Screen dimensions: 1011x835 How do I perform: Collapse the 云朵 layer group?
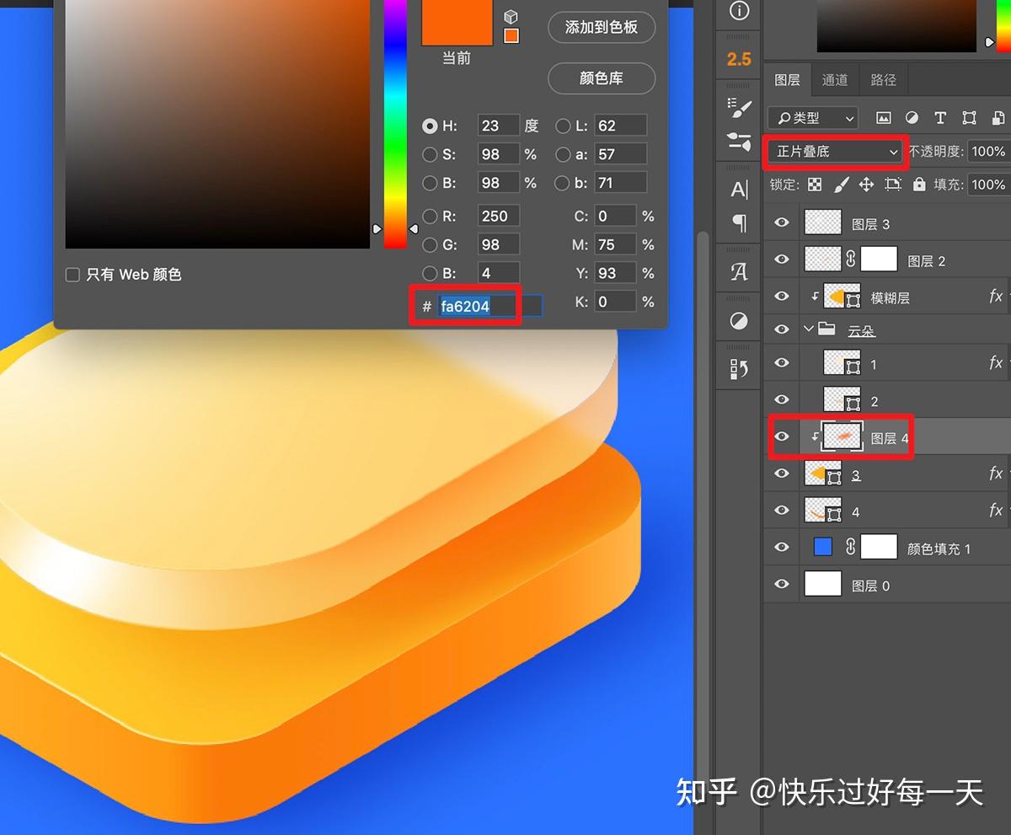click(x=809, y=329)
